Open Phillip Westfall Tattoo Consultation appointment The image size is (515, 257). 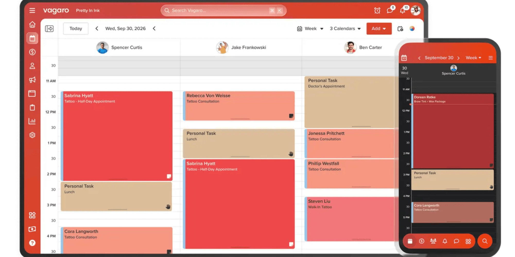(x=350, y=174)
